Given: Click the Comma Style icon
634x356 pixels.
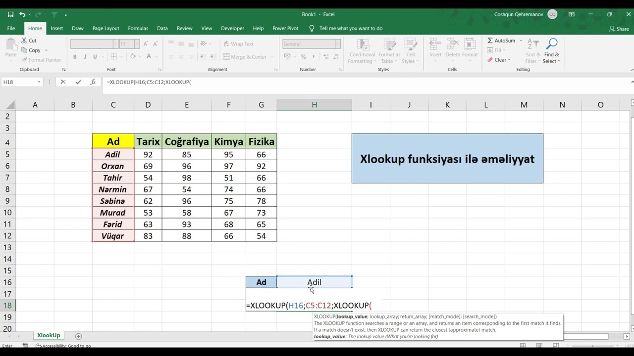Looking at the screenshot, I should coord(313,57).
